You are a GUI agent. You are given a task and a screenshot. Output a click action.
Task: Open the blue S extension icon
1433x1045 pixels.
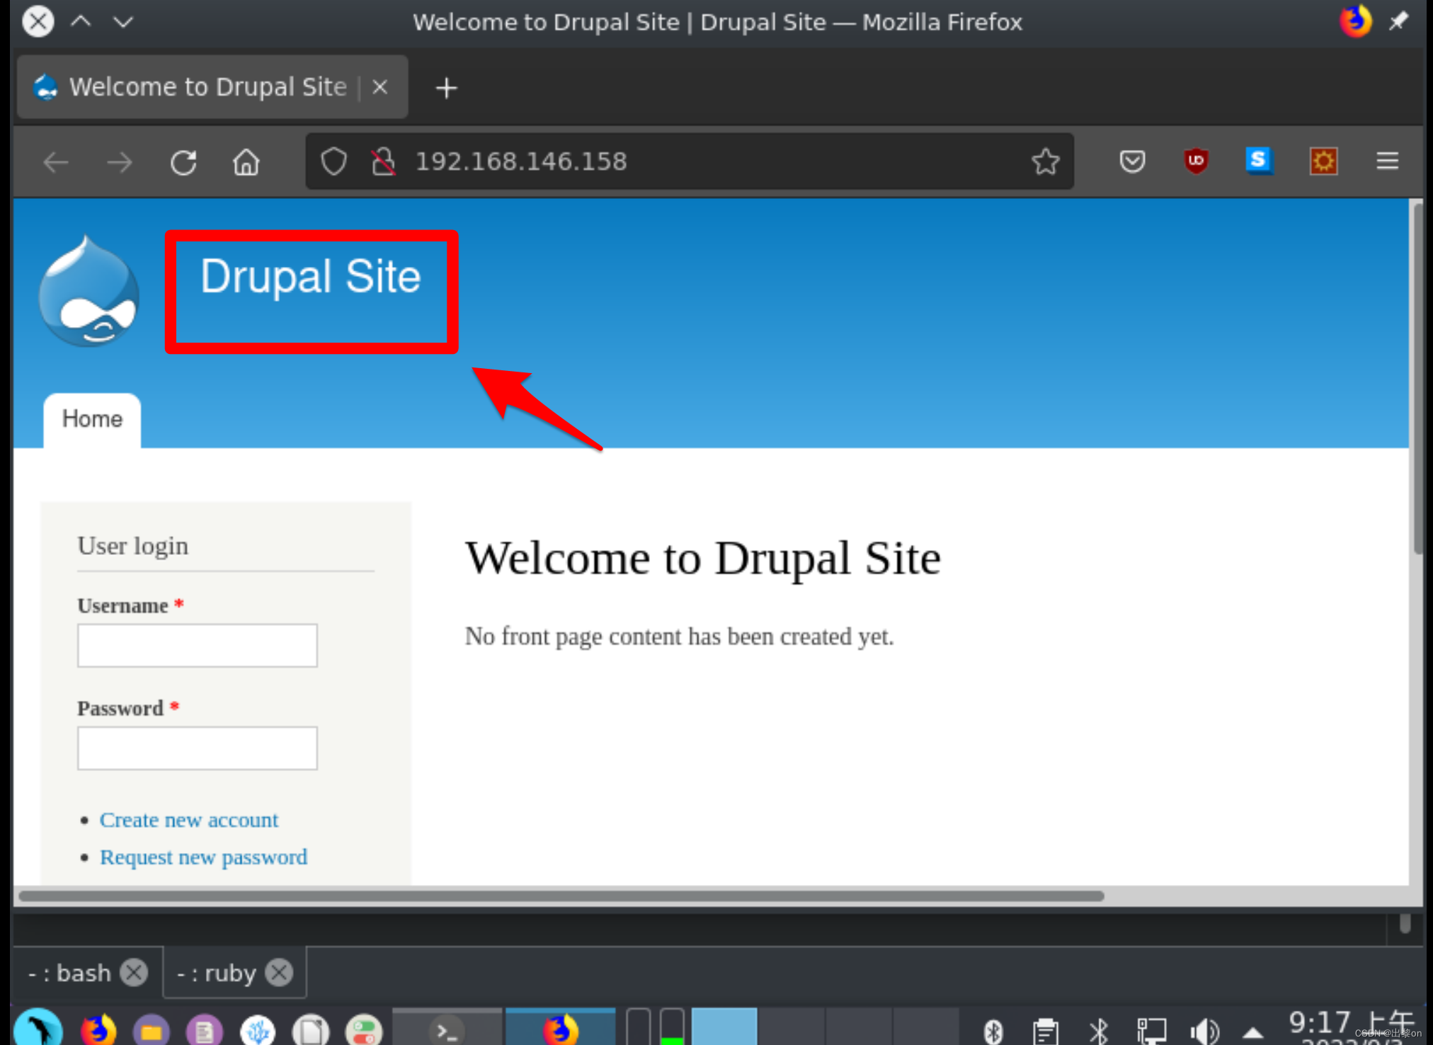click(1259, 161)
